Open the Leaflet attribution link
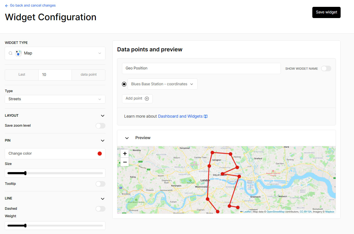Image resolution: width=354 pixels, height=234 pixels. [x=247, y=212]
